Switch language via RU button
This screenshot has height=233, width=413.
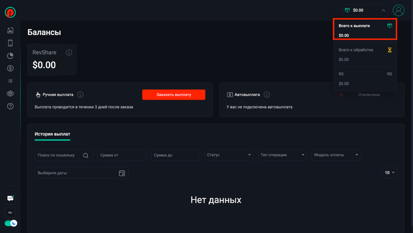pos(10,212)
